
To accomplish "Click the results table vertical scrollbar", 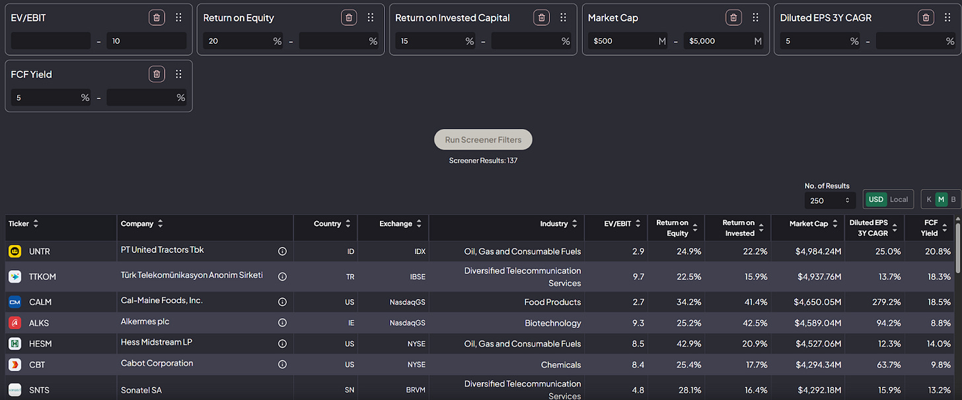I will point(959,248).
